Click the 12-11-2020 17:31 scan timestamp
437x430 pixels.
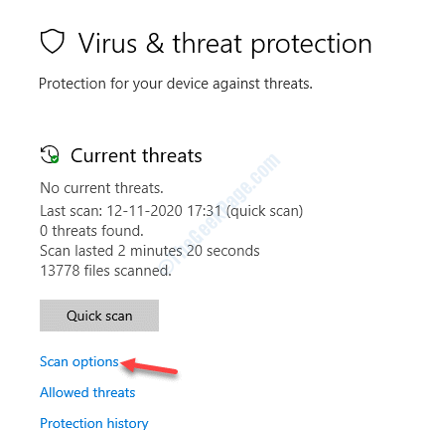point(164,211)
